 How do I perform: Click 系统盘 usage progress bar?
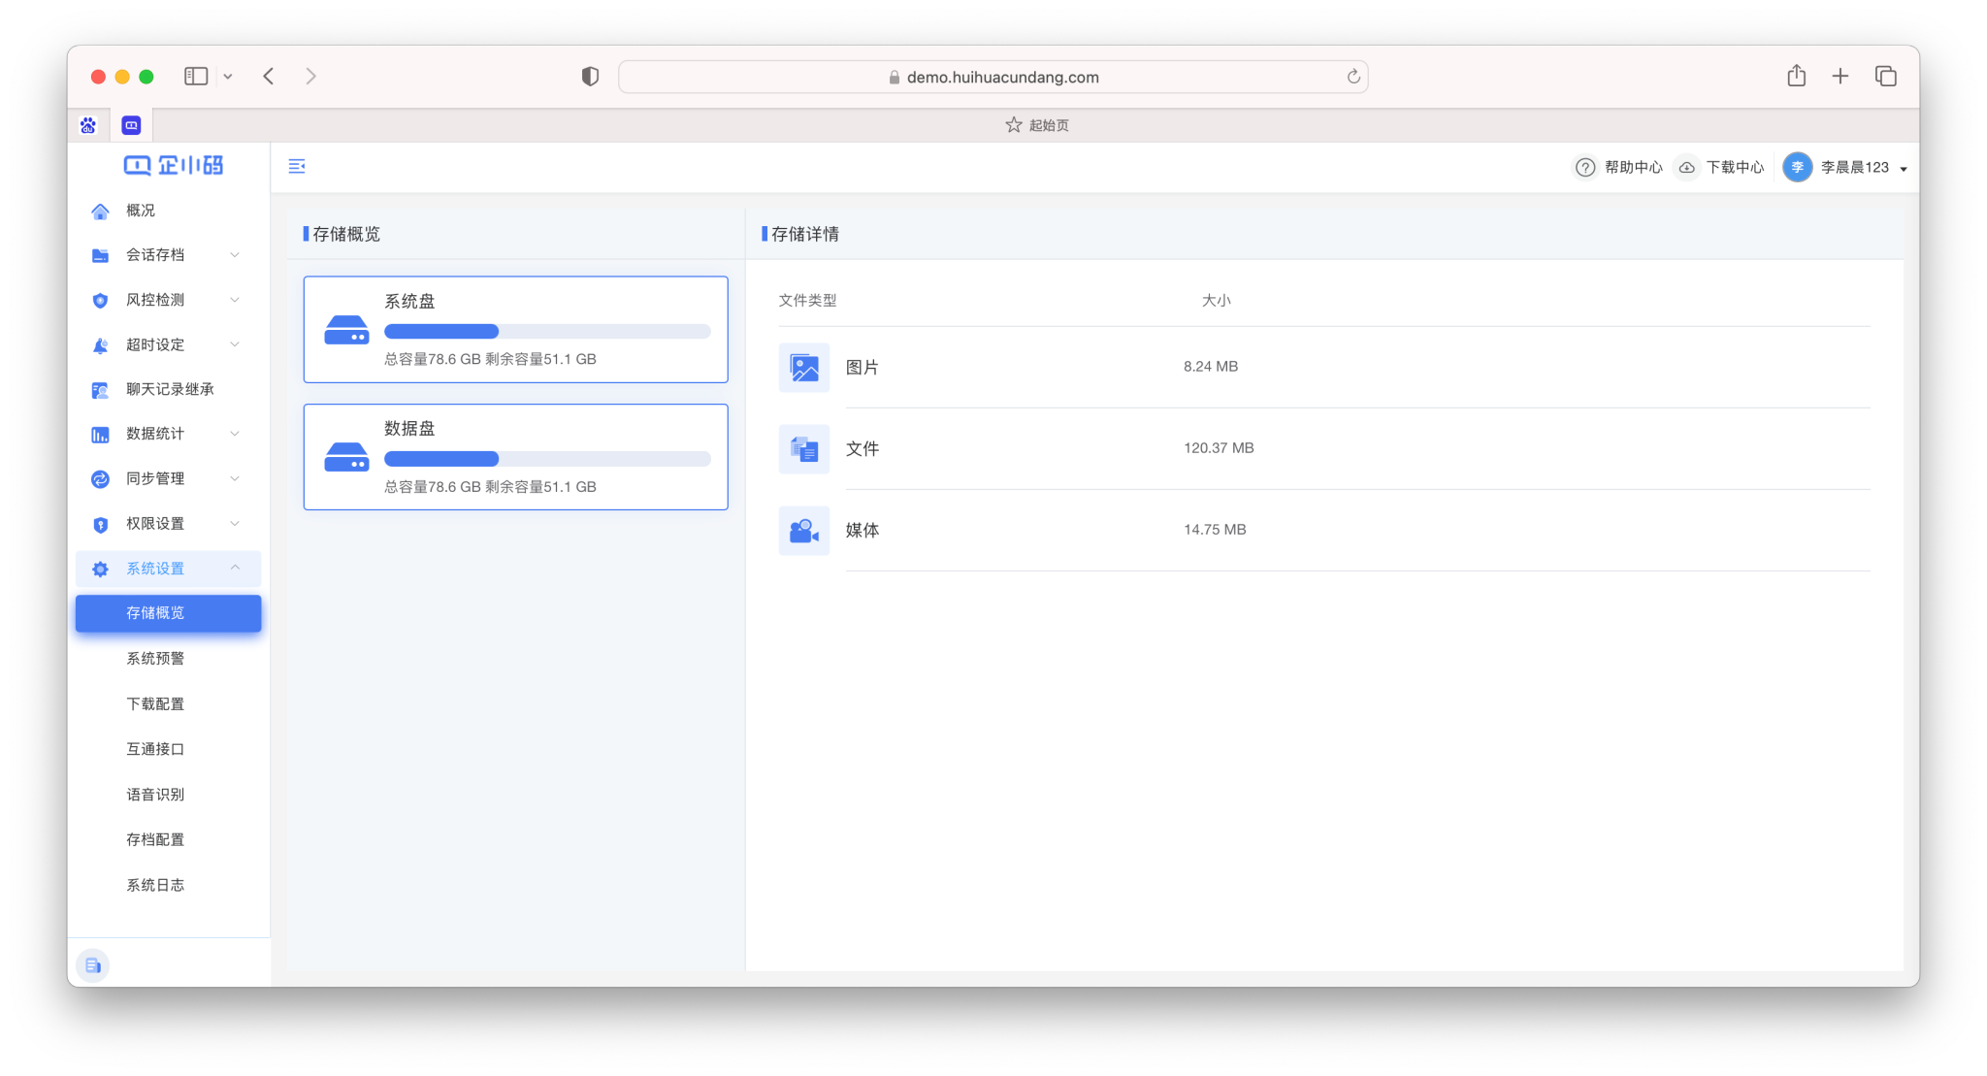(547, 332)
